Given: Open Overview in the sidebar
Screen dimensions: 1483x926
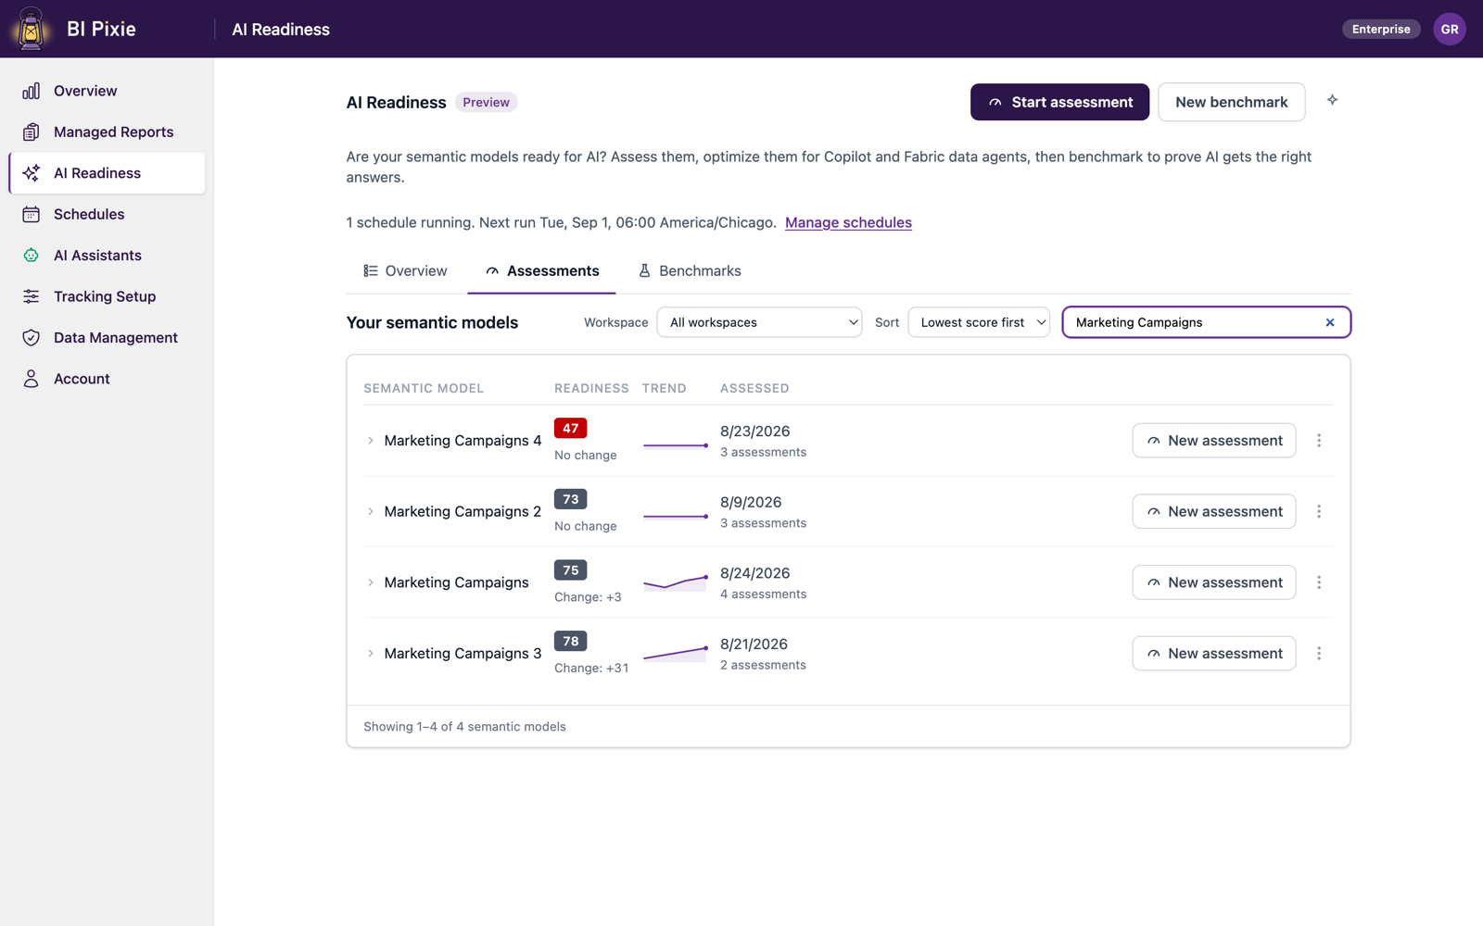Looking at the screenshot, I should (x=107, y=91).
